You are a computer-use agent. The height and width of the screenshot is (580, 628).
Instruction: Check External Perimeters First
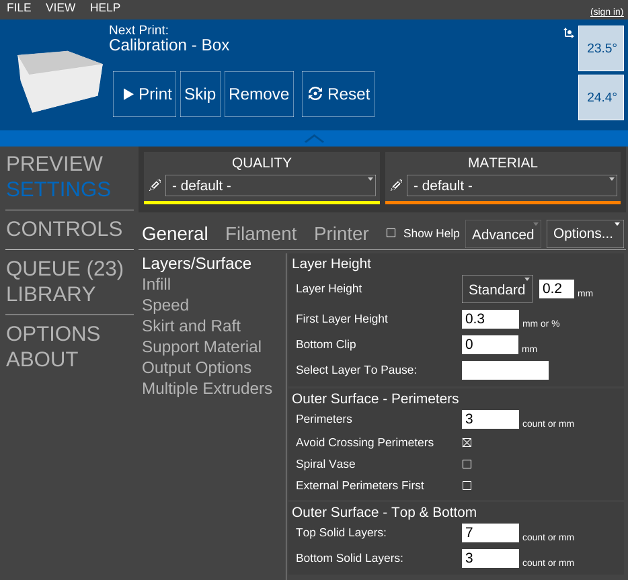click(467, 485)
